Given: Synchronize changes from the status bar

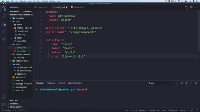Looking at the screenshot, I should coord(15,110).
